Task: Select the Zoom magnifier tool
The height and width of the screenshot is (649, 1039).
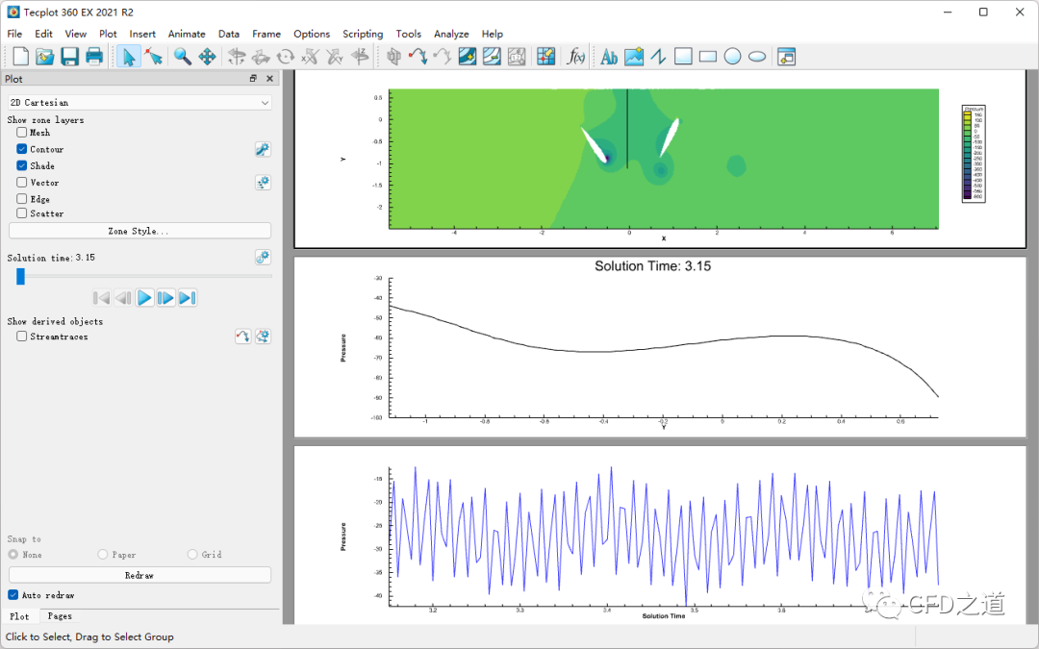Action: point(182,57)
